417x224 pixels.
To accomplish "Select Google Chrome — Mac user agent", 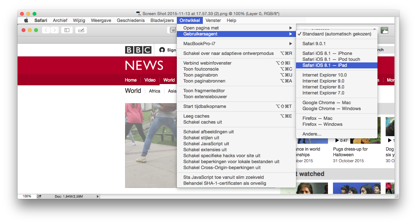I will (337, 103).
